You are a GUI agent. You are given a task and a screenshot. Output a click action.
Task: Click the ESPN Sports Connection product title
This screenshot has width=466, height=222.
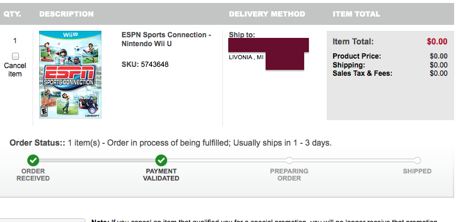tap(166, 39)
